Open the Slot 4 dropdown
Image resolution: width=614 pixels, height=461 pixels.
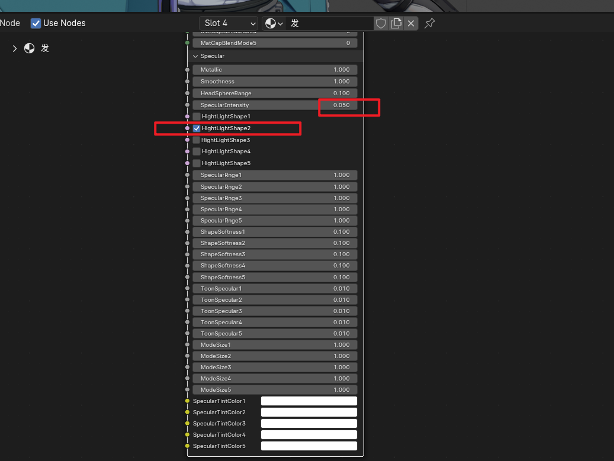pyautogui.click(x=228, y=23)
